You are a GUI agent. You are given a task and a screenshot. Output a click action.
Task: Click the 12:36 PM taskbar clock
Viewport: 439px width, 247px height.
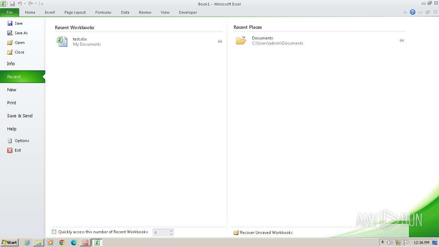click(422, 243)
